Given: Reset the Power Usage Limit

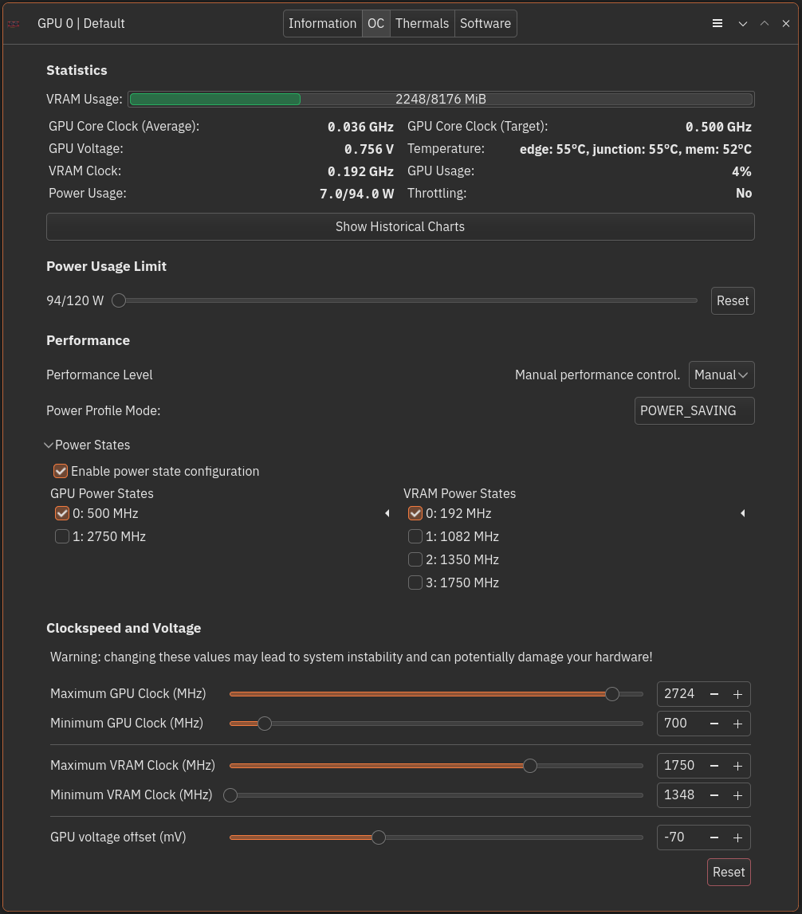Looking at the screenshot, I should [732, 301].
